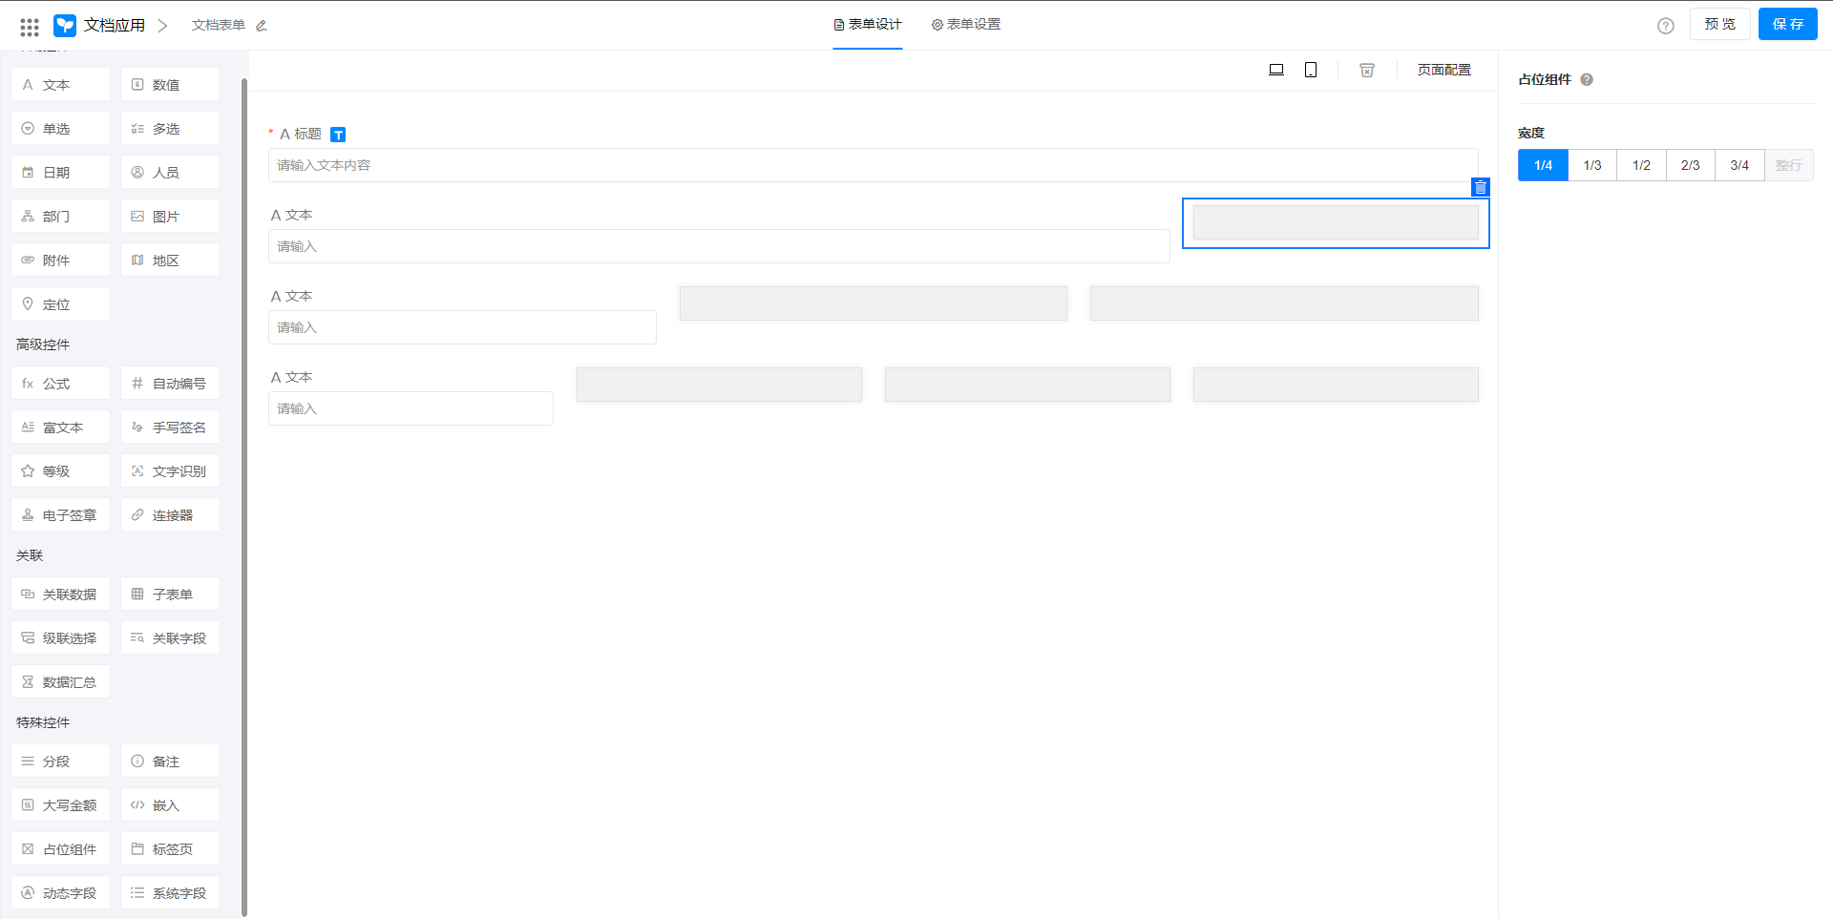
Task: Click help icon beside 占位组件 heading
Action: pos(1587,80)
